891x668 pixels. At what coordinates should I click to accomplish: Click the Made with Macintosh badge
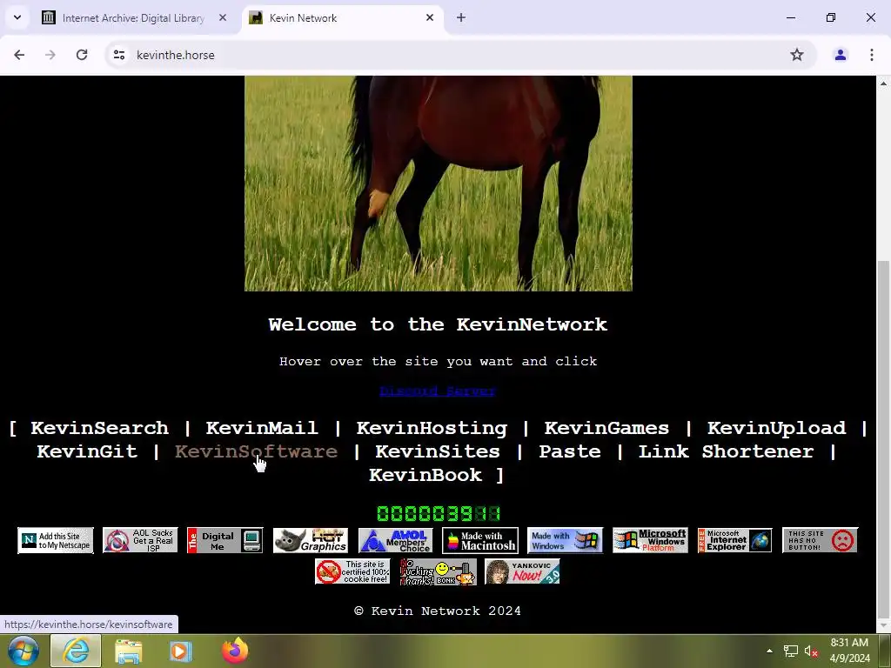[x=480, y=540]
